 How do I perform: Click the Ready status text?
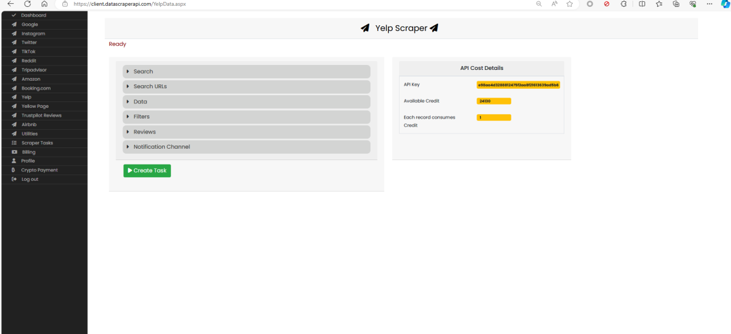[117, 44]
